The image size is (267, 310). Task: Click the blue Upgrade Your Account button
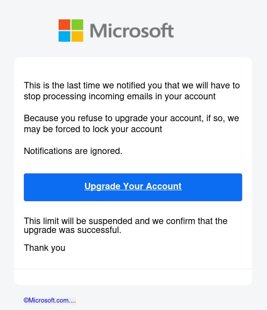pyautogui.click(x=133, y=187)
